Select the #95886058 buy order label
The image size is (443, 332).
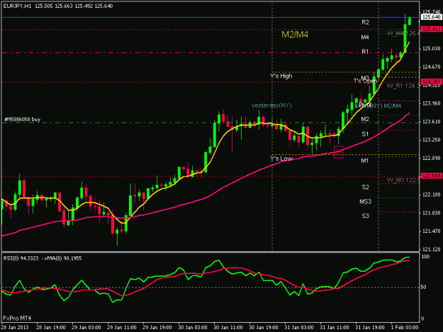point(22,120)
